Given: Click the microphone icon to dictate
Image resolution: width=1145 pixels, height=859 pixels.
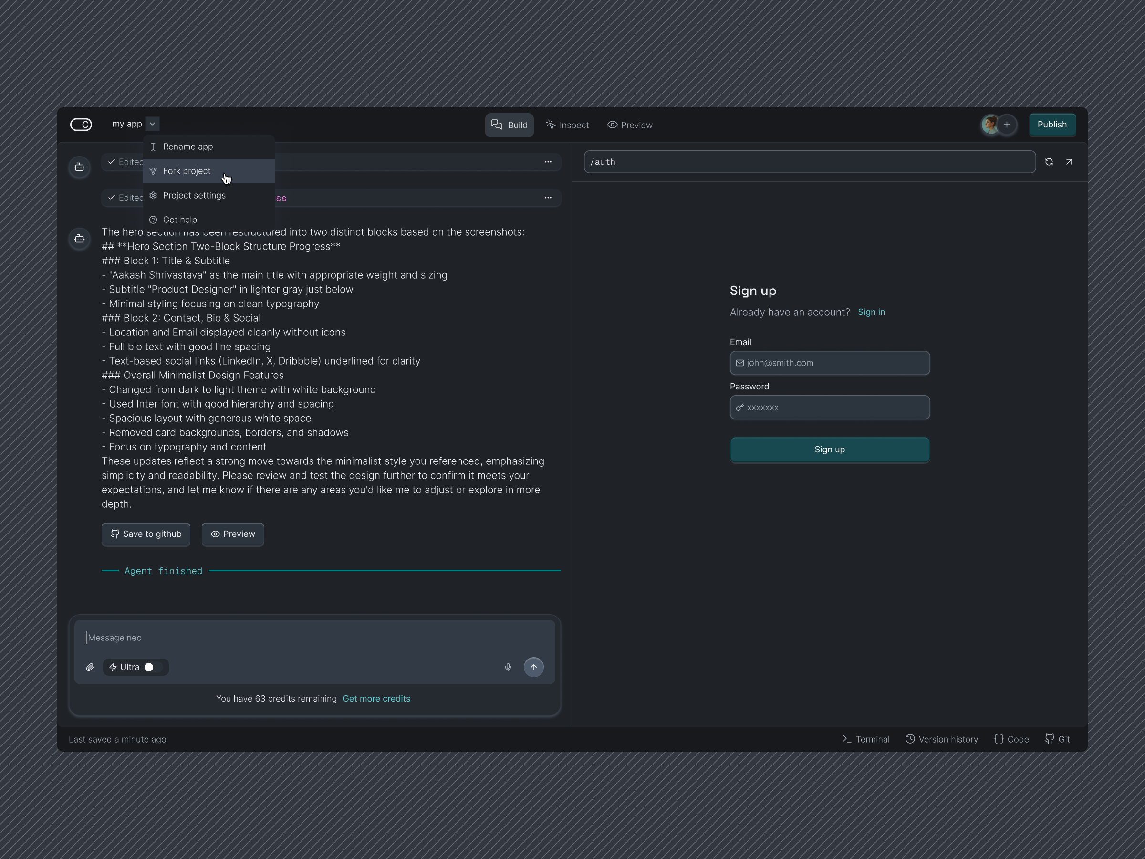Looking at the screenshot, I should pyautogui.click(x=508, y=667).
